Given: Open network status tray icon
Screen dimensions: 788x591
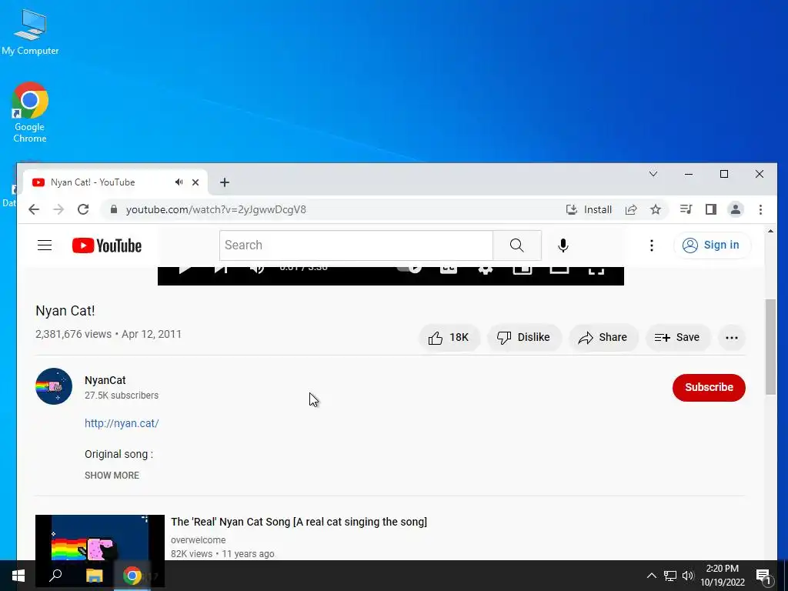Looking at the screenshot, I should point(670,576).
